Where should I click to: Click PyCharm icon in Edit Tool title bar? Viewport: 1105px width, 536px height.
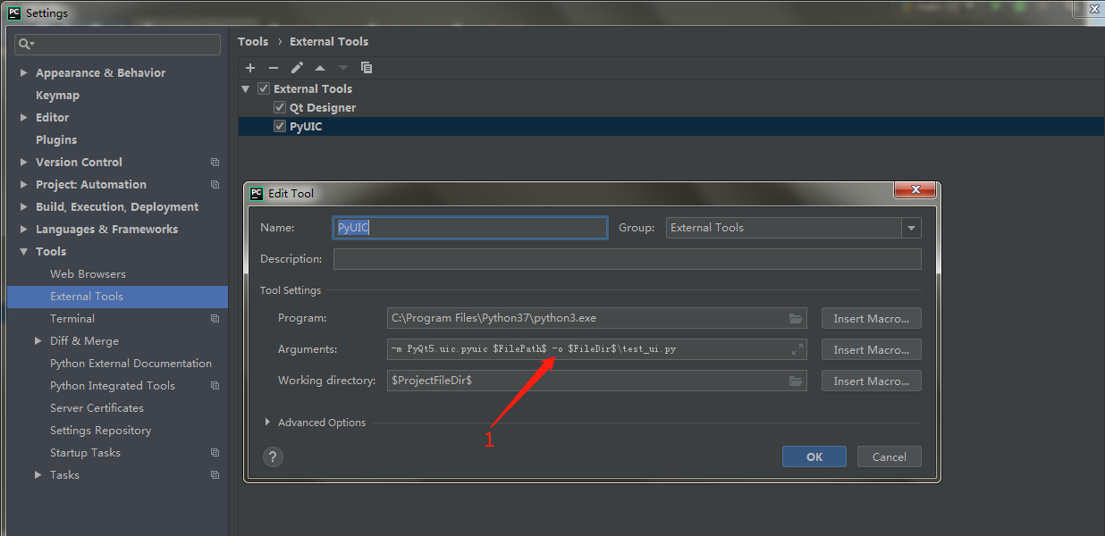click(257, 193)
